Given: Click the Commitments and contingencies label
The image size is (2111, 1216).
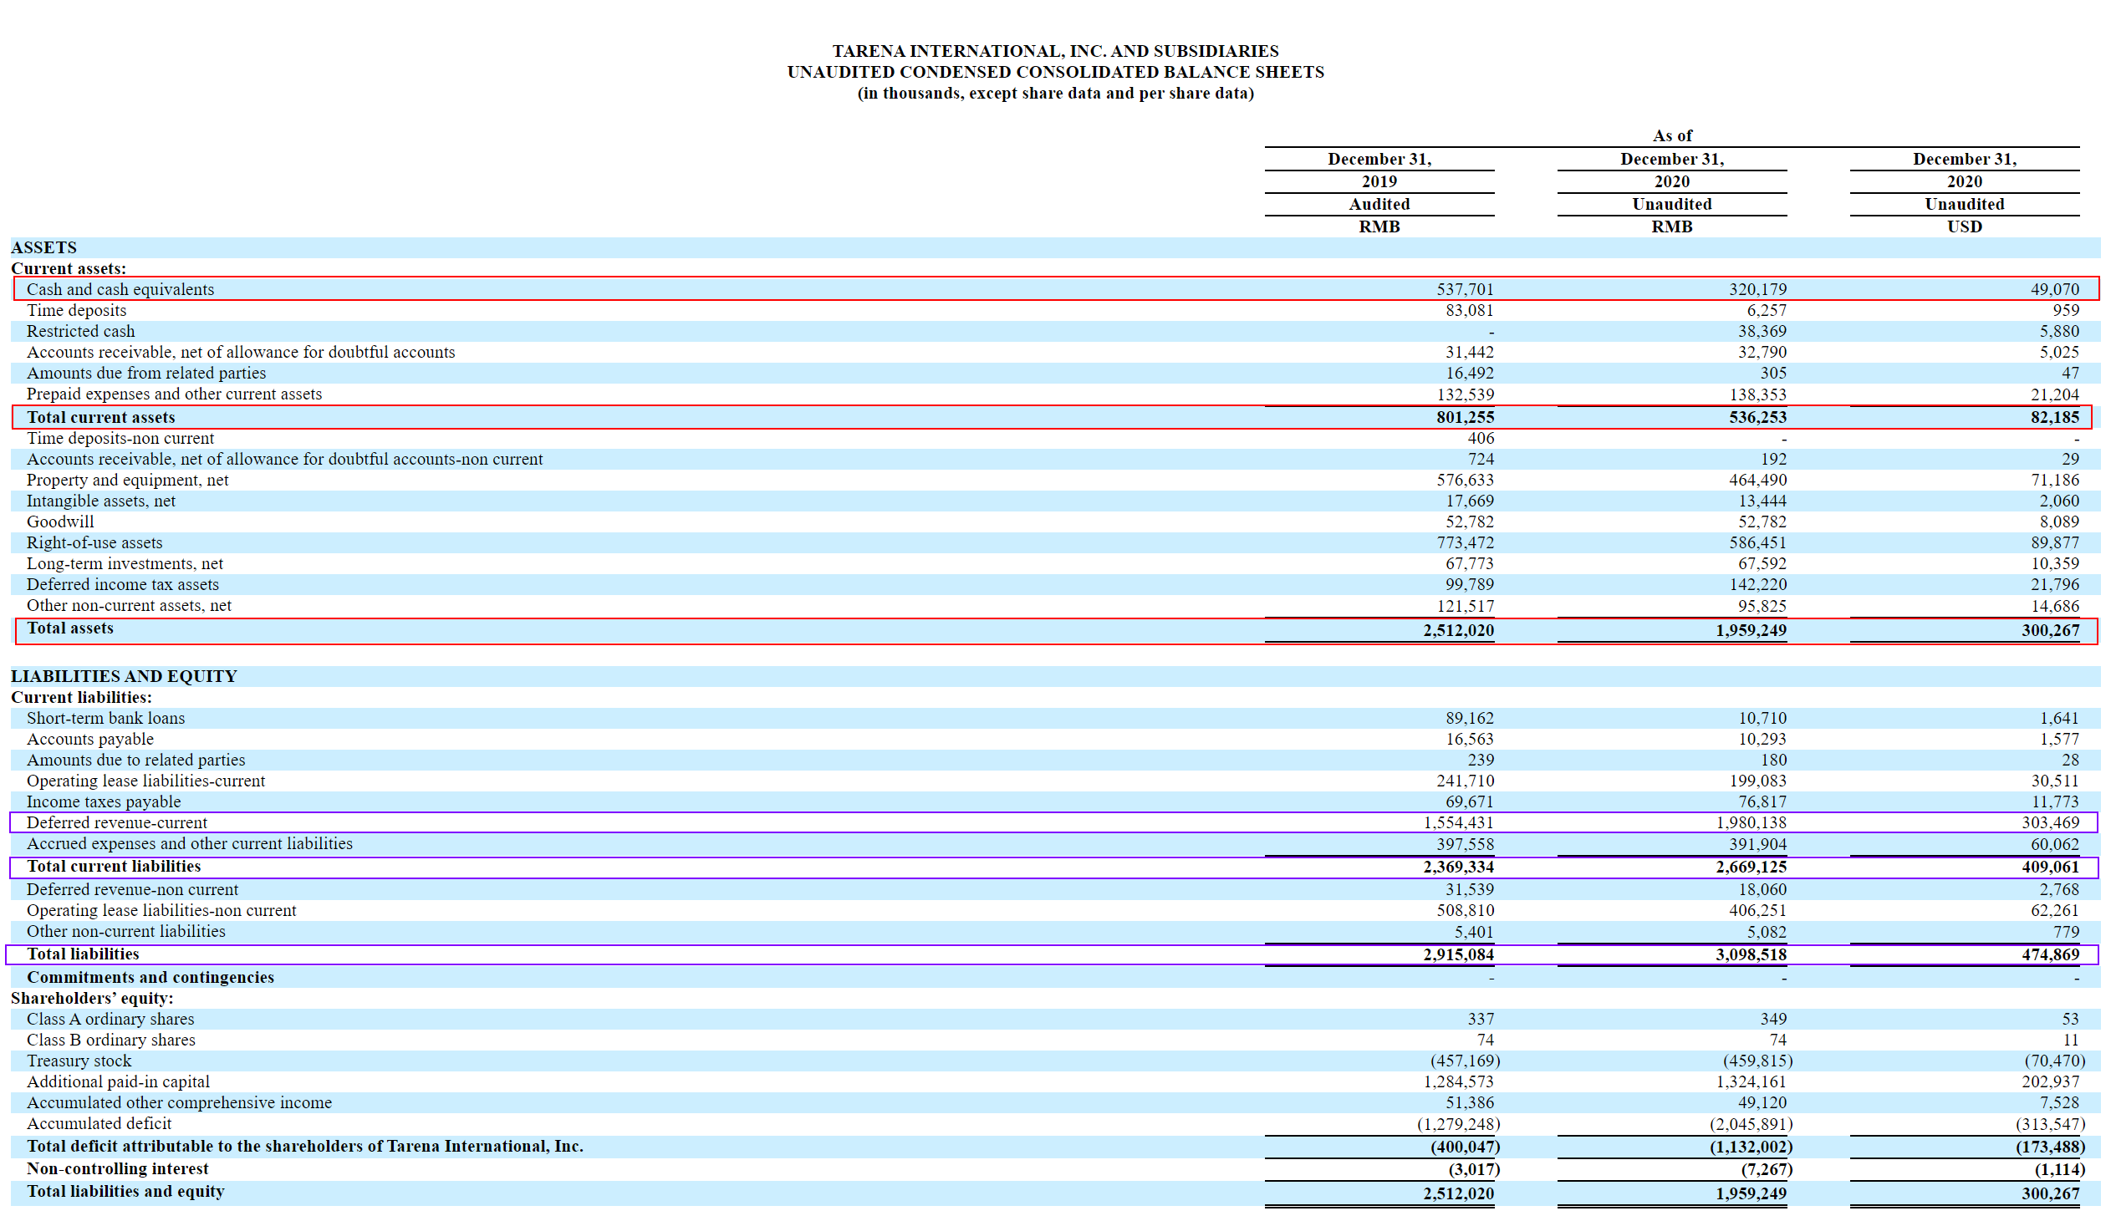Looking at the screenshot, I should coord(150,977).
